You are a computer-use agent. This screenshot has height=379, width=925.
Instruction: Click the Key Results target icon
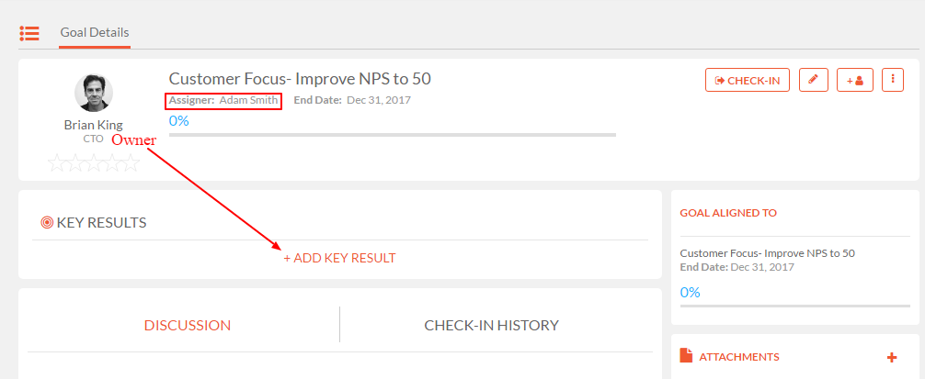pyautogui.click(x=47, y=222)
